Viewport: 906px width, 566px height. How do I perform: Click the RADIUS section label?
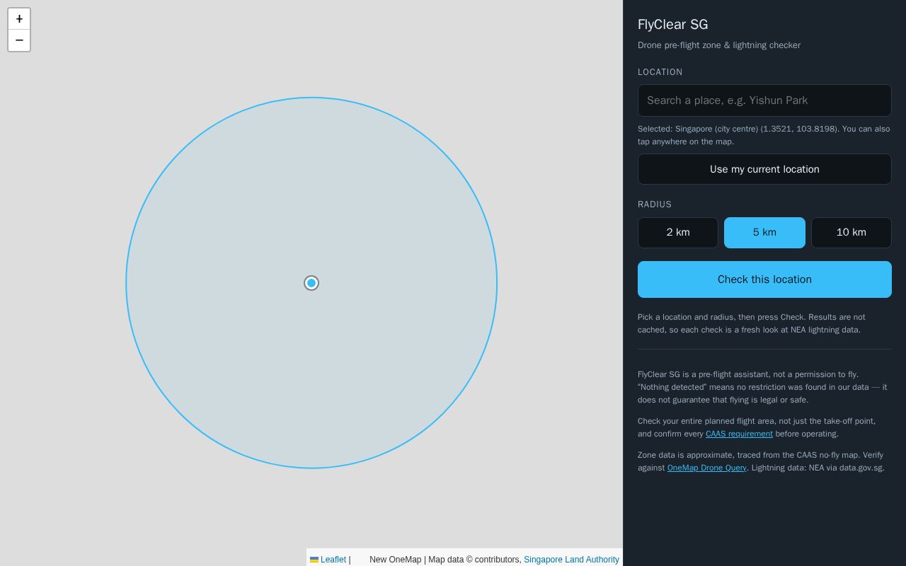[655, 204]
